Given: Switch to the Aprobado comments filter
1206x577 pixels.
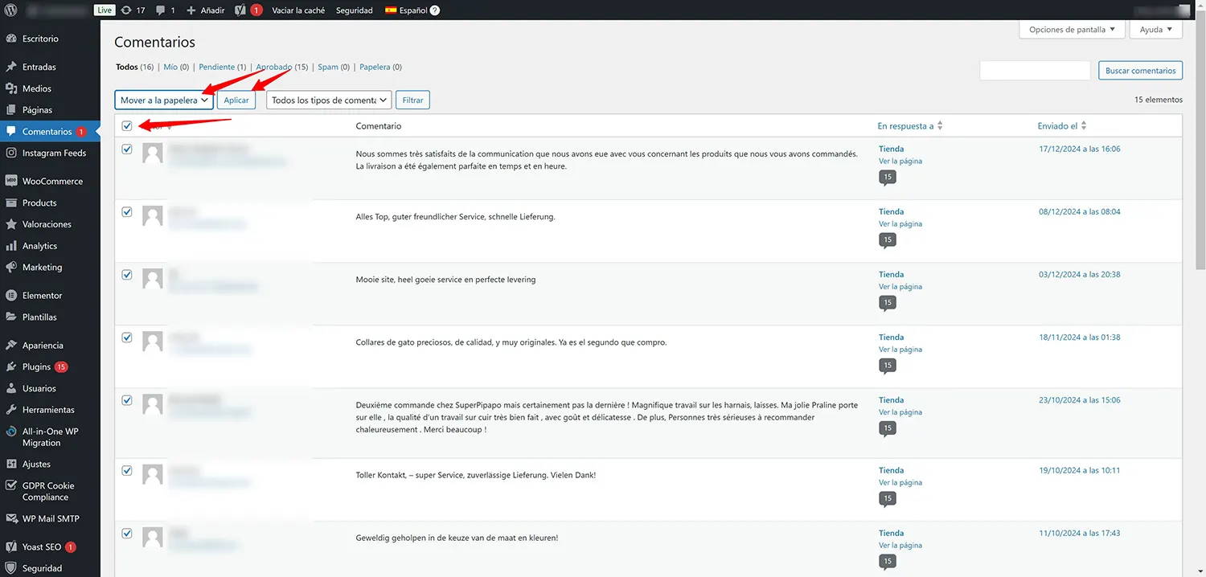Looking at the screenshot, I should [x=273, y=68].
